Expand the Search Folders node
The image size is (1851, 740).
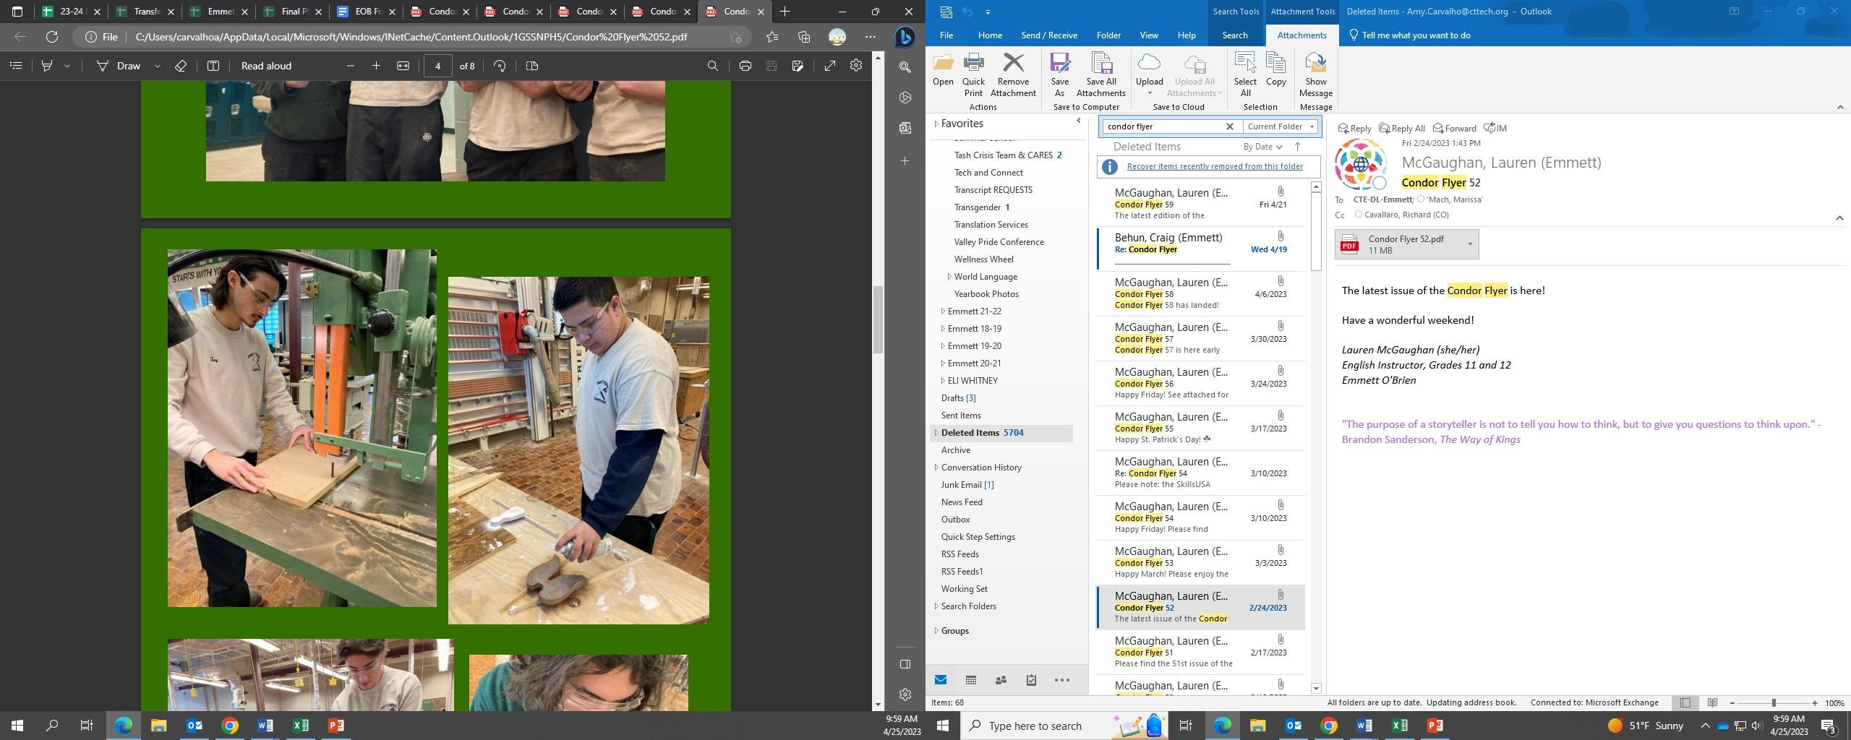936,606
